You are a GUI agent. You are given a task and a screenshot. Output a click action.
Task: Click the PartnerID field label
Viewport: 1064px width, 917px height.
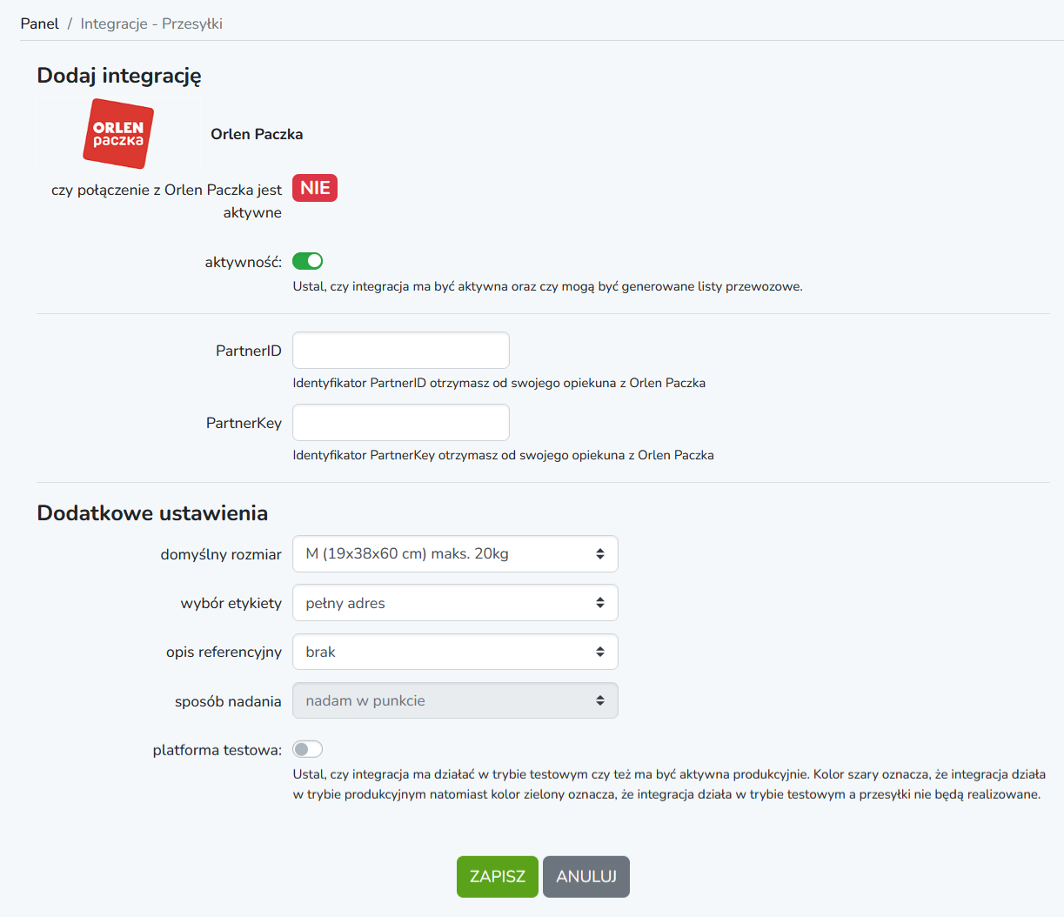(248, 351)
